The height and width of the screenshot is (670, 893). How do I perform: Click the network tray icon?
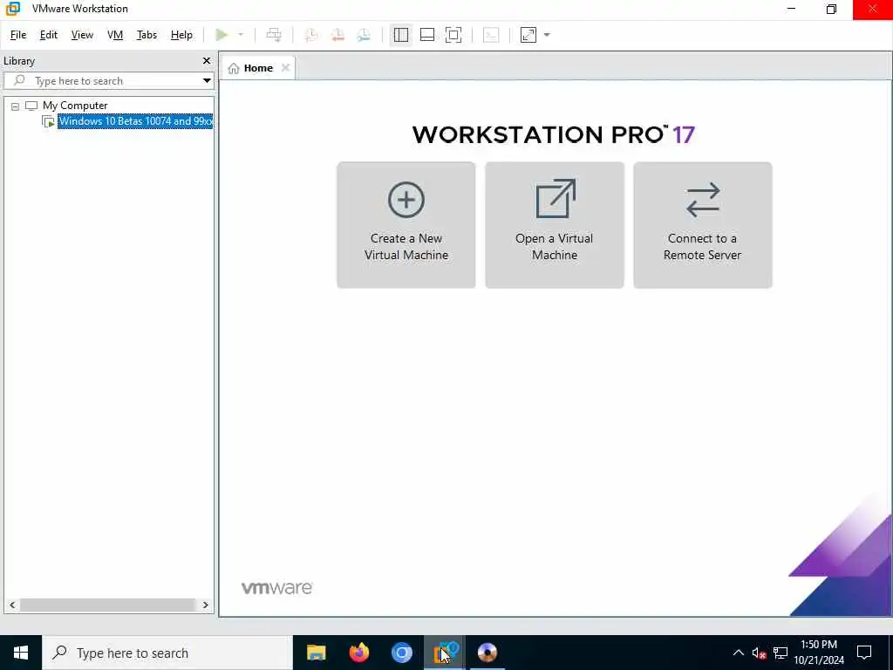781,653
